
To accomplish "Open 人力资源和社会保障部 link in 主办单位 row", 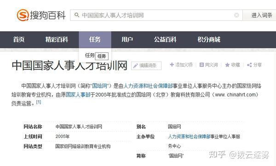I will [189, 137].
